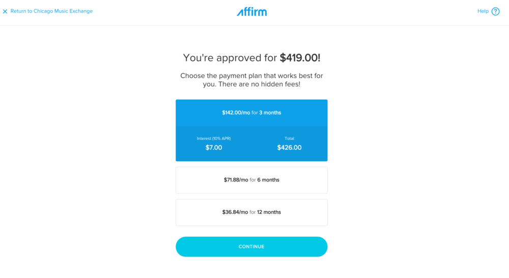Click the "6 months" term text
The width and height of the screenshot is (509, 278).
tap(268, 180)
